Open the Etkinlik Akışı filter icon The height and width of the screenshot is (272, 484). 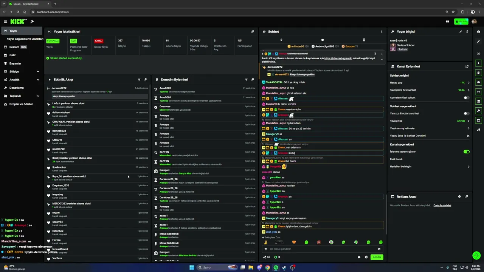[x=139, y=80]
